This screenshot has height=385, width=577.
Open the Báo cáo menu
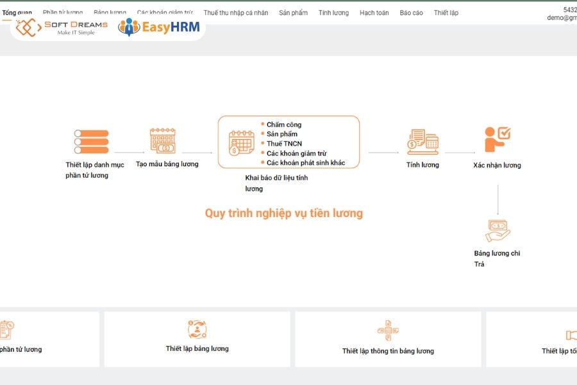click(x=412, y=13)
